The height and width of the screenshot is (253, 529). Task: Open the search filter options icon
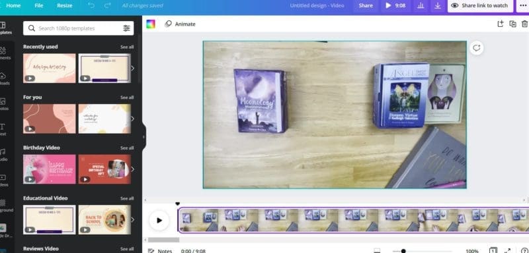tap(126, 28)
